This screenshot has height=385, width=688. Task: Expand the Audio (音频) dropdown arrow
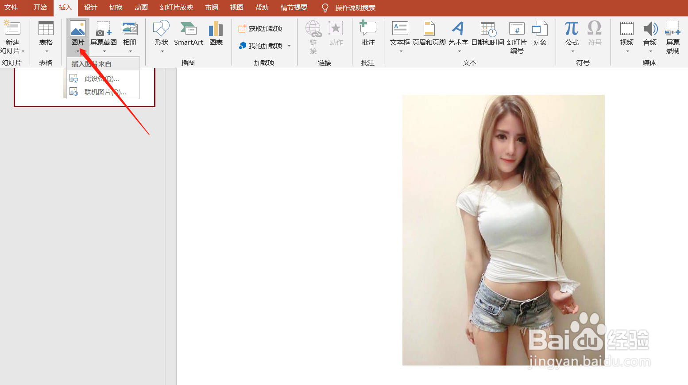(x=650, y=51)
